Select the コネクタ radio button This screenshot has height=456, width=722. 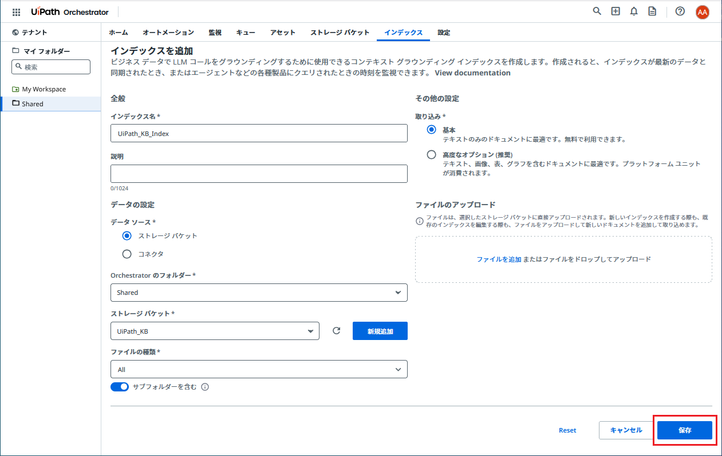(127, 254)
